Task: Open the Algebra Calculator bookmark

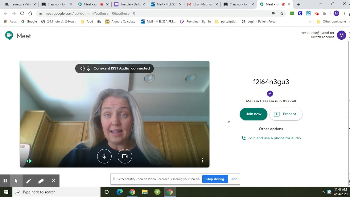Action: pyautogui.click(x=121, y=22)
